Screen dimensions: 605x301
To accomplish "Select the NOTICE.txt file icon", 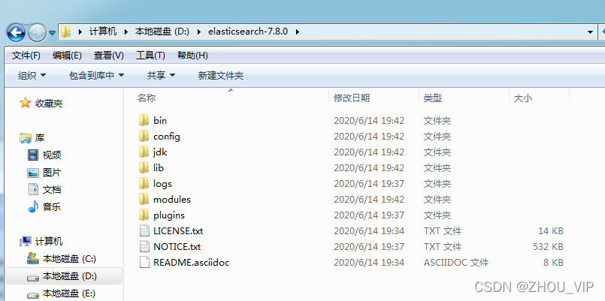I will 144,247.
